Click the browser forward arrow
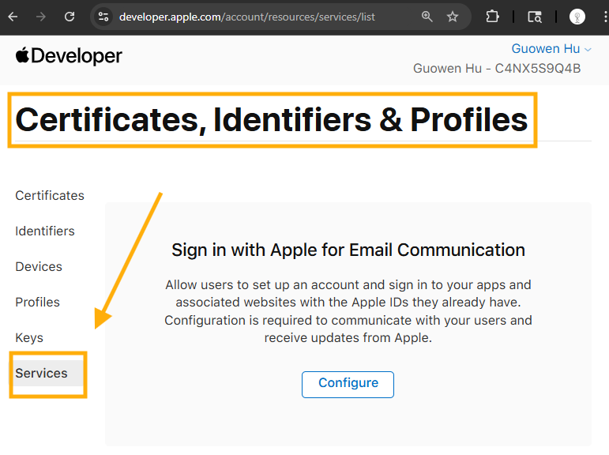This screenshot has height=455, width=609. click(x=41, y=17)
